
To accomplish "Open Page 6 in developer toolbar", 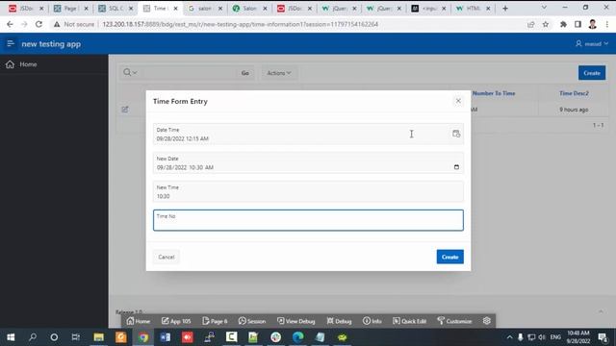I will (215, 321).
